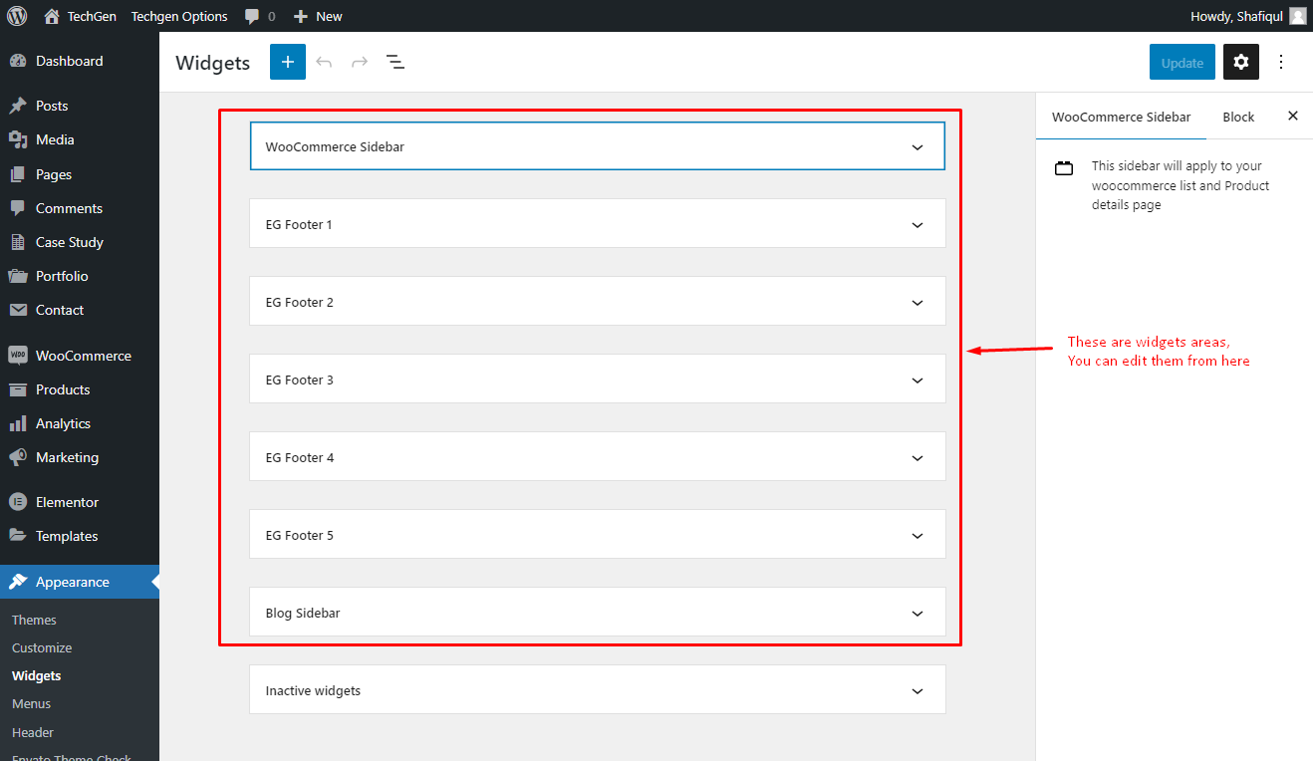1313x761 pixels.
Task: Click the Update button
Action: point(1182,62)
